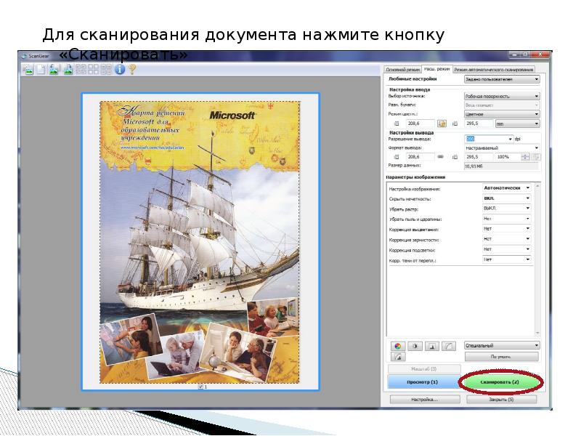Switch to Режим автоматического сканирования tab

pyautogui.click(x=494, y=70)
